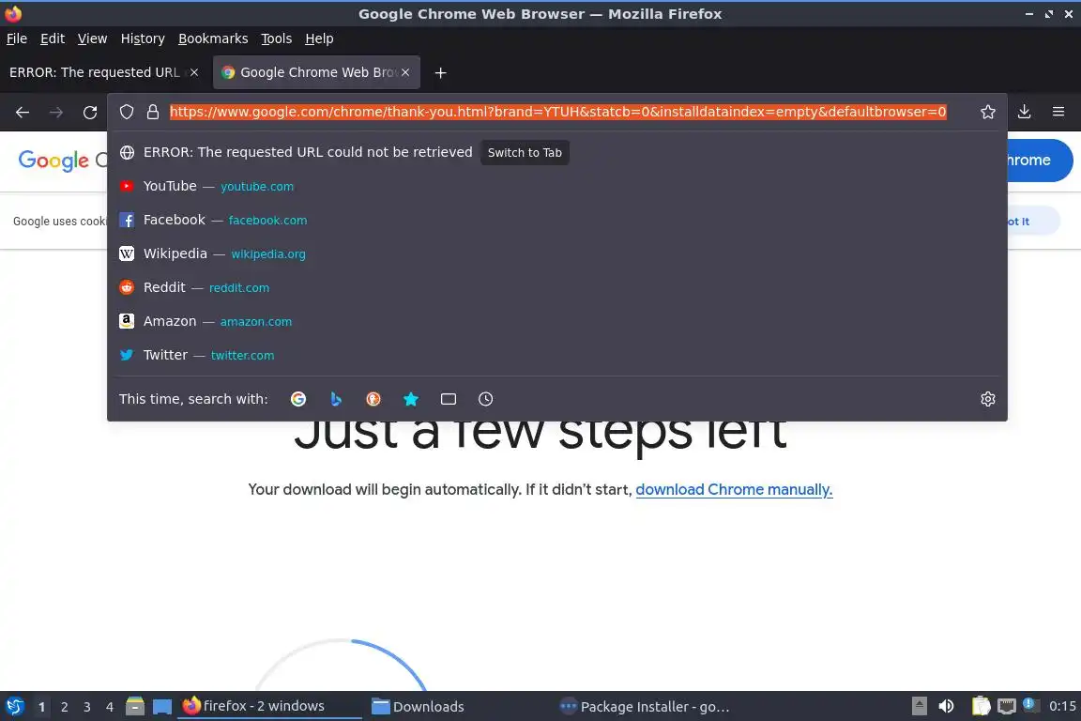The width and height of the screenshot is (1081, 721).
Task: Open the youtube.com suggestion
Action: [557, 186]
